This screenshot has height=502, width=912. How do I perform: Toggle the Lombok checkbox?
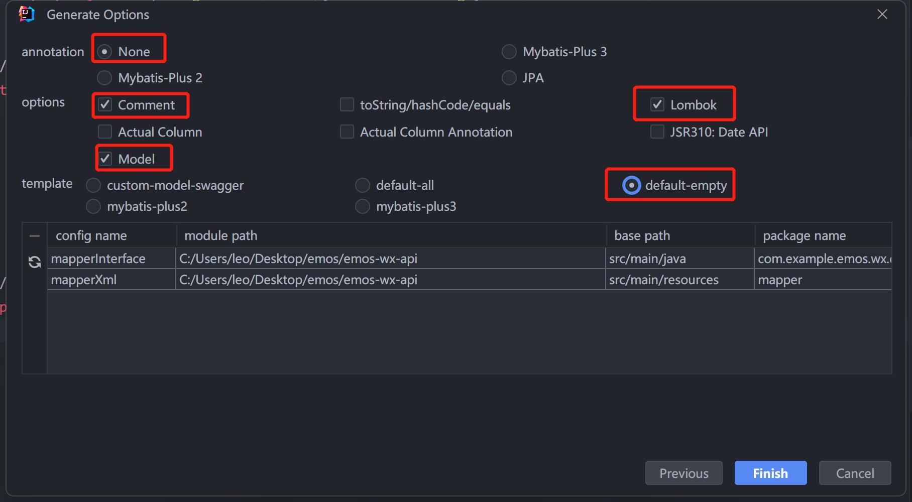pos(657,105)
